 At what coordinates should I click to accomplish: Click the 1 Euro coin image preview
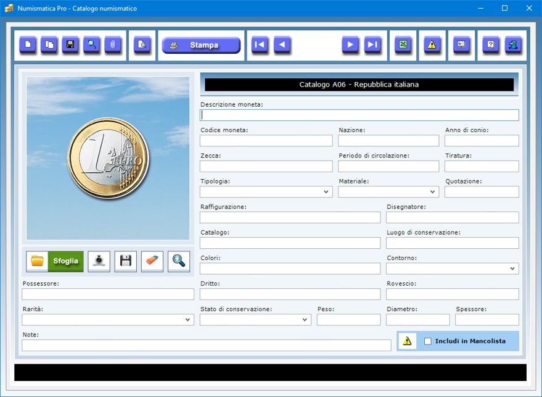[x=108, y=158]
